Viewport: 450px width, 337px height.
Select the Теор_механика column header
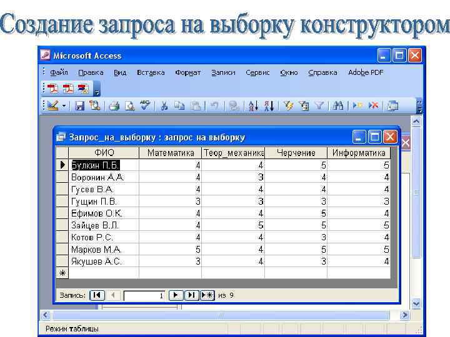tap(233, 153)
